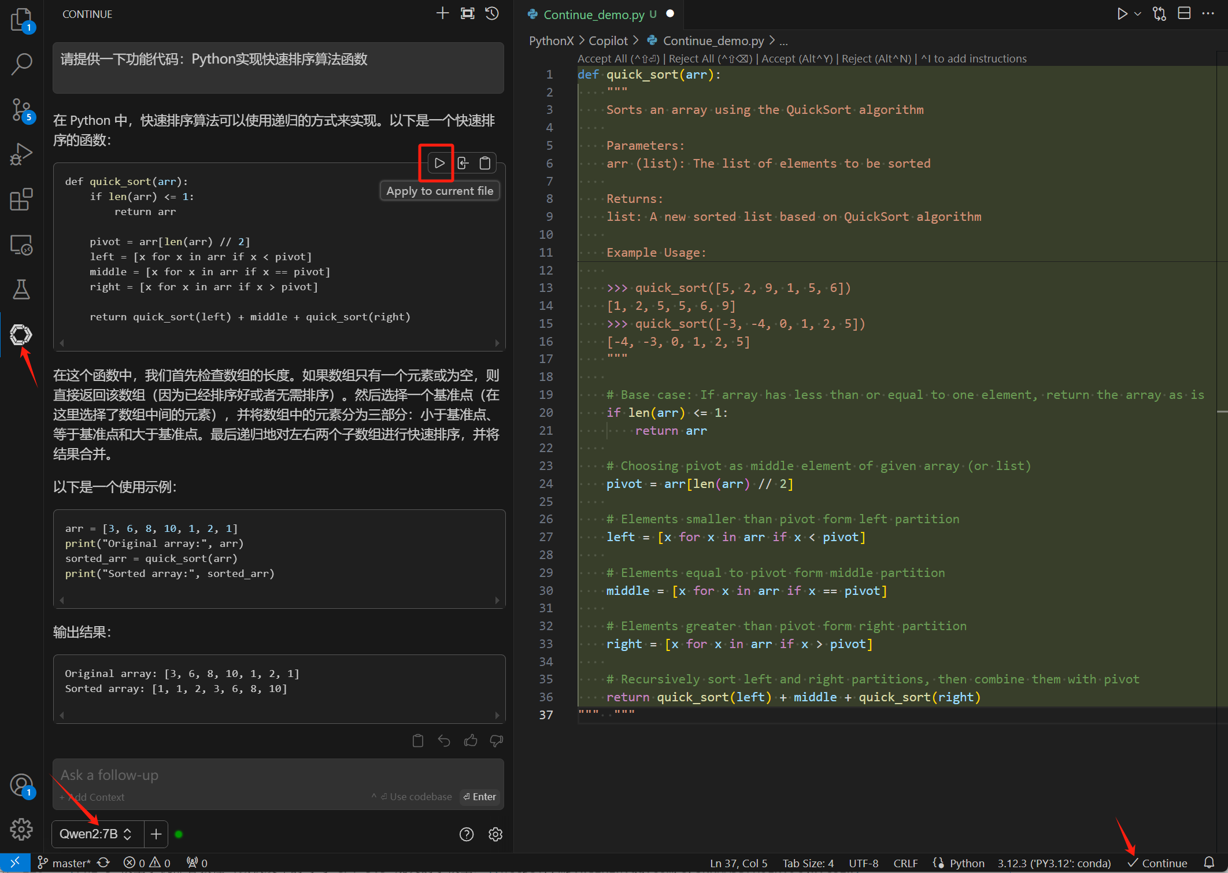The height and width of the screenshot is (873, 1228).
Task: Accept All suggested changes
Action: (618, 58)
